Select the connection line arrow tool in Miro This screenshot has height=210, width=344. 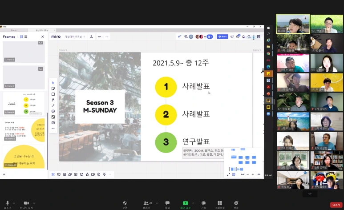(53, 105)
